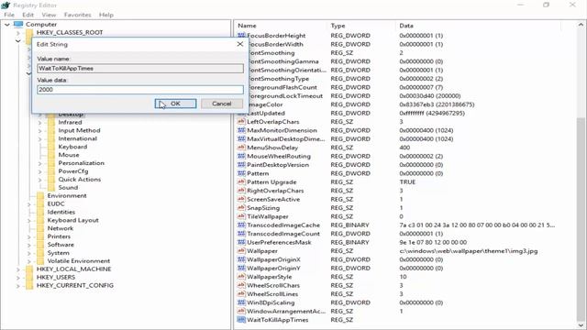Viewport: 587px width, 330px height.
Task: Expand the HKEY_CURRENT_CONFIG key
Action: click(18, 285)
